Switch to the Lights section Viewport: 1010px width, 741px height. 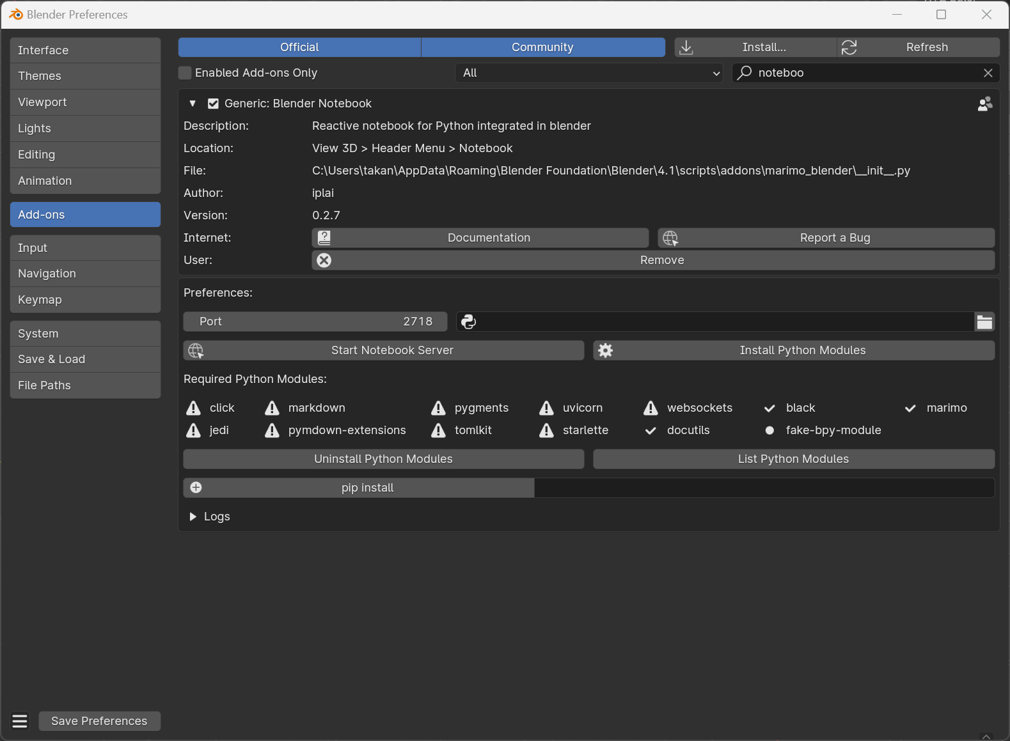pyautogui.click(x=85, y=129)
